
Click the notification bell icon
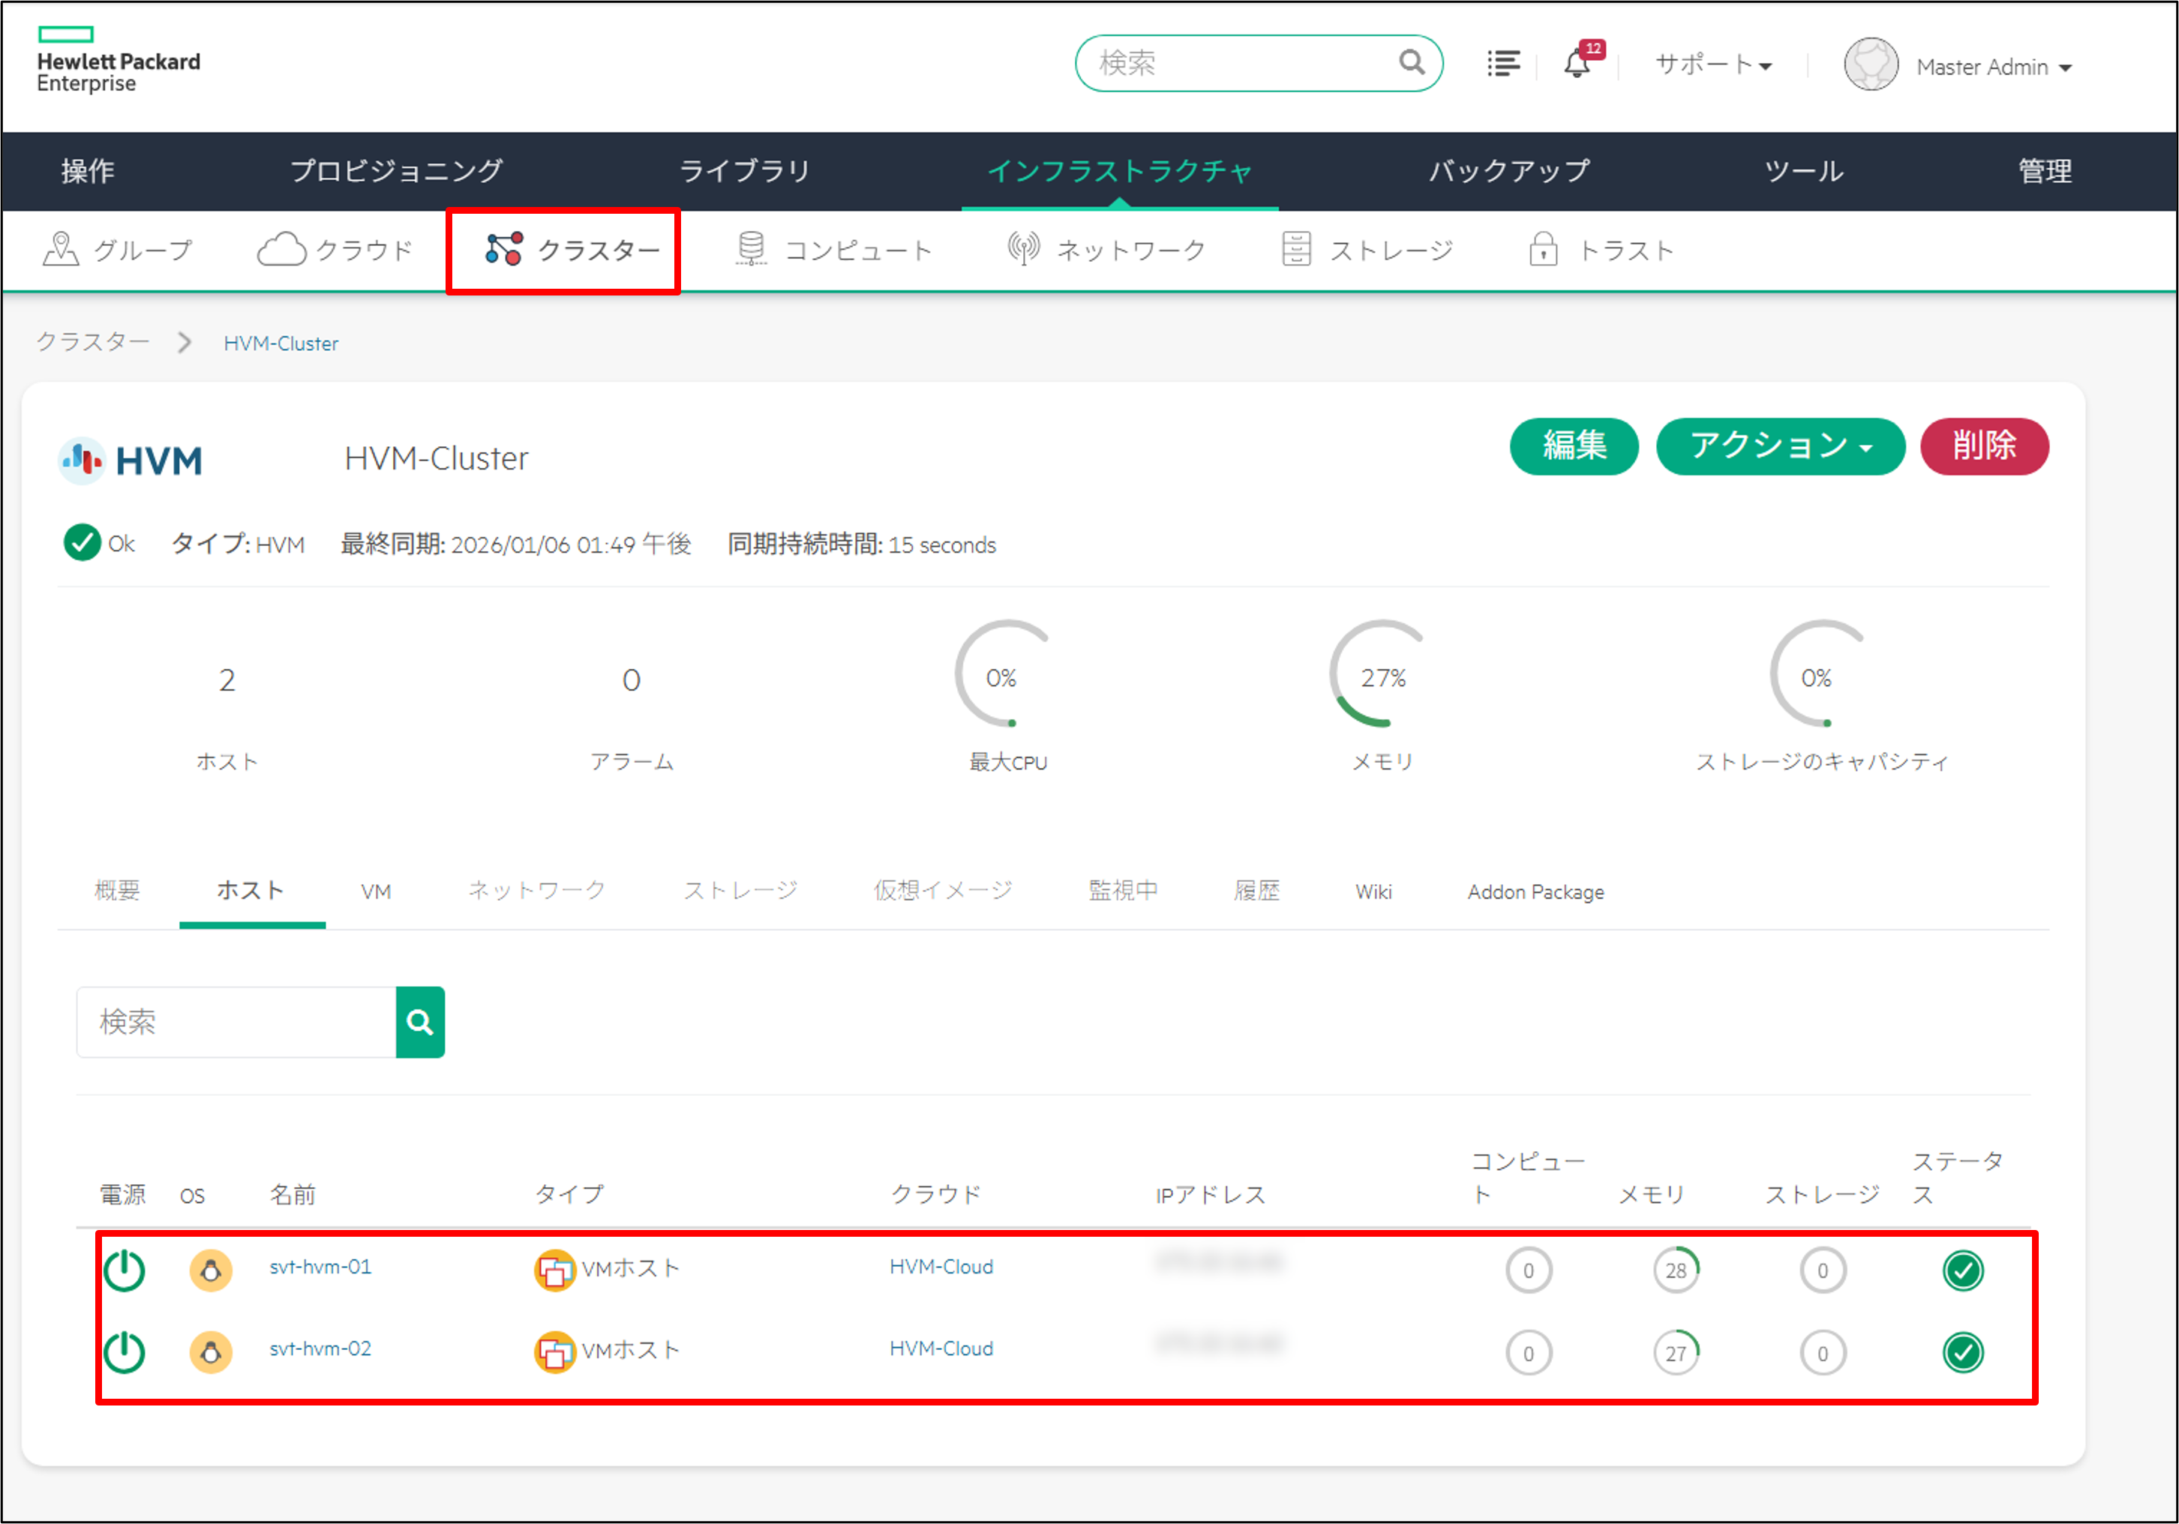click(1577, 64)
